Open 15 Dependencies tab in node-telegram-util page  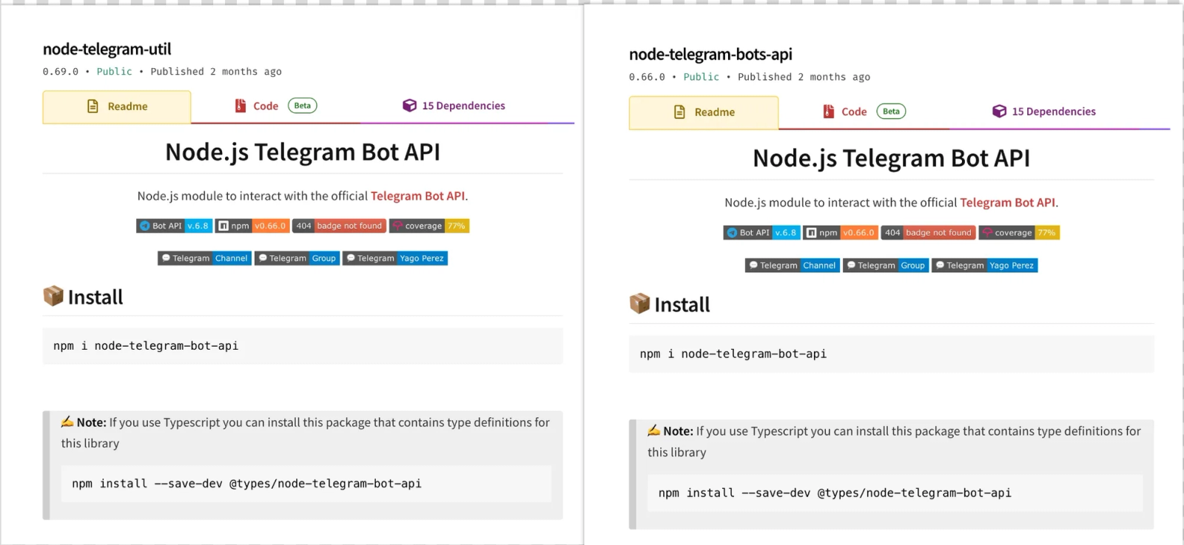tap(454, 106)
